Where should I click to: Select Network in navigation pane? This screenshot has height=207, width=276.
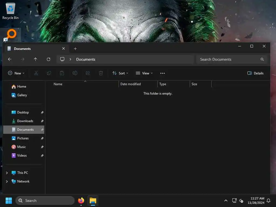click(23, 181)
